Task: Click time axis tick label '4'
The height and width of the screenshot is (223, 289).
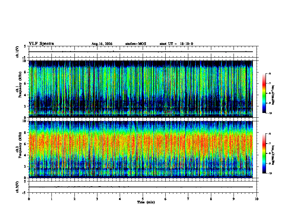Action: coord(120,199)
